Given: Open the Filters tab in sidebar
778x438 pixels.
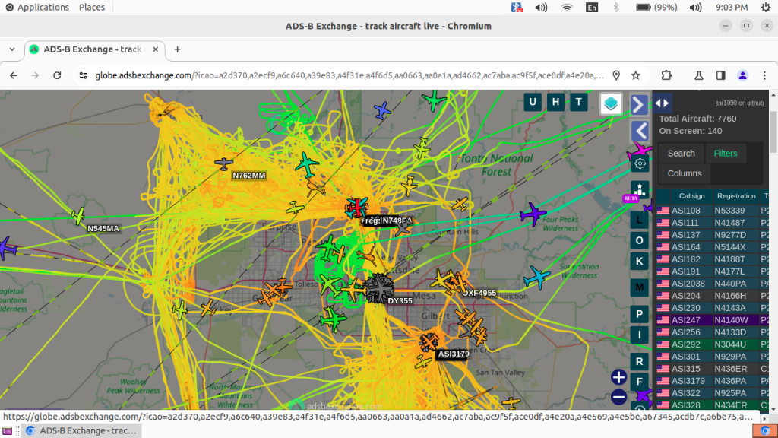Looking at the screenshot, I should pyautogui.click(x=726, y=154).
